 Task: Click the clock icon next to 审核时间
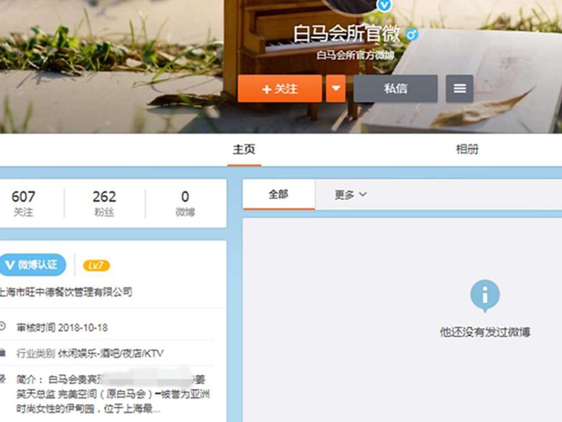tap(3, 326)
